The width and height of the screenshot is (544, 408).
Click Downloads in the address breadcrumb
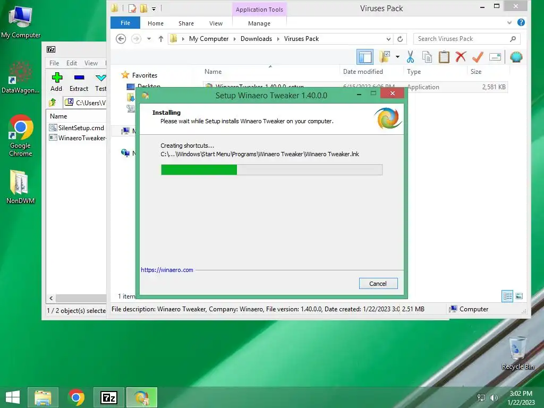click(x=256, y=38)
